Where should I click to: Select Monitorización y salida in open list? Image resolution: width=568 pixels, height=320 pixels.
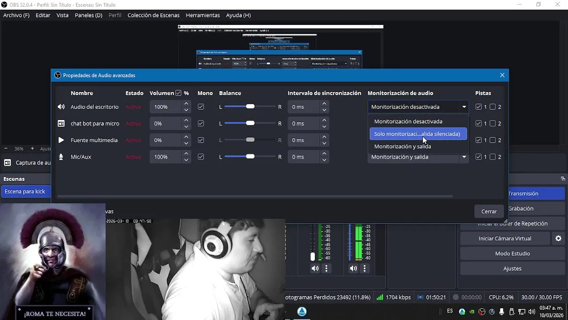coord(418,146)
